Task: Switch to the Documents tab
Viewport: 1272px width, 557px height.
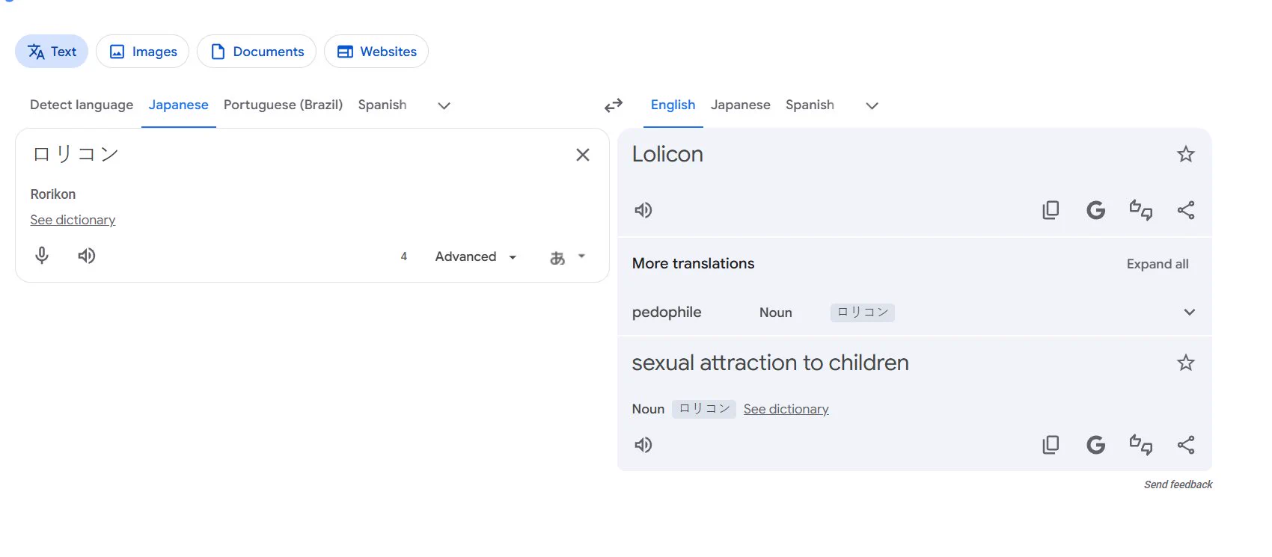Action: pyautogui.click(x=257, y=52)
